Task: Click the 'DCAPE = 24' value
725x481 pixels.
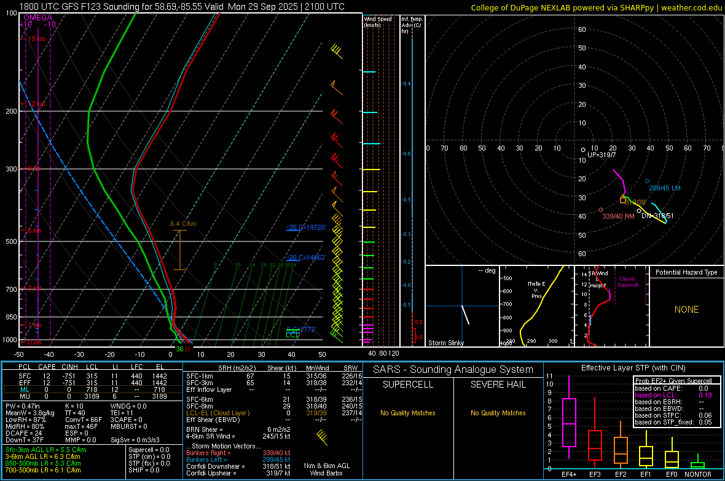Action: point(23,433)
